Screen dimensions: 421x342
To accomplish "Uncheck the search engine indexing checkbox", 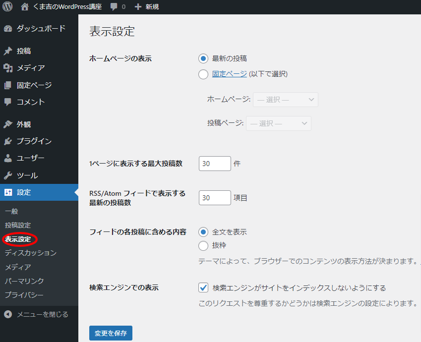I will (x=203, y=287).
